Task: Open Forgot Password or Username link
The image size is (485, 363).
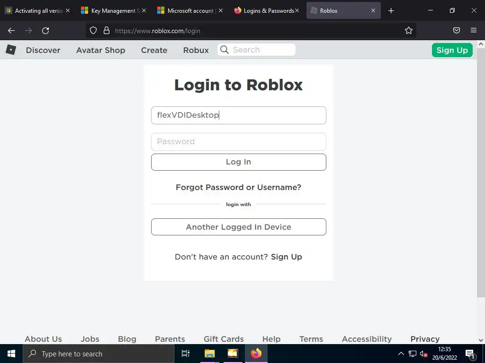Action: coord(239,187)
